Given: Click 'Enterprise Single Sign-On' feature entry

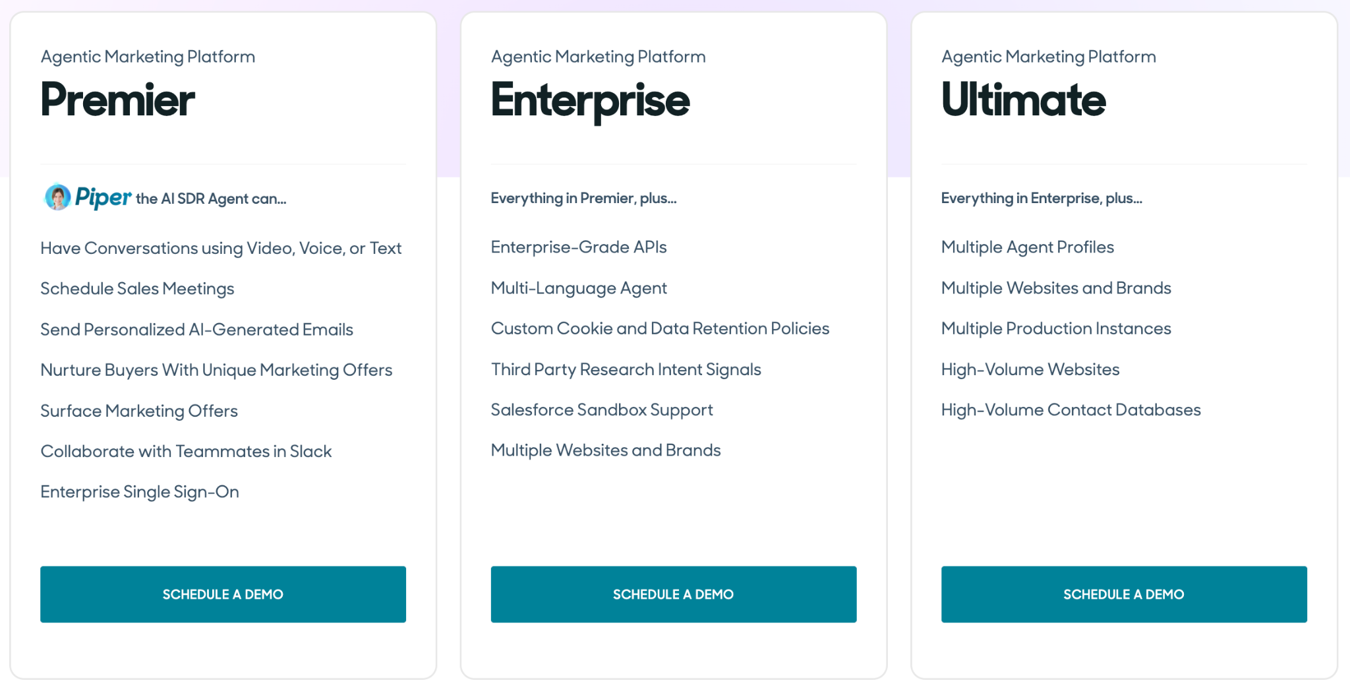Looking at the screenshot, I should pos(140,491).
